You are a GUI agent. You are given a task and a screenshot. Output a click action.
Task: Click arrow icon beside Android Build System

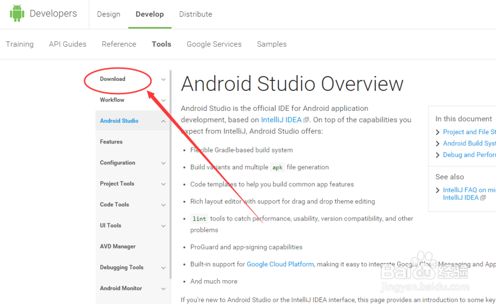click(x=437, y=144)
